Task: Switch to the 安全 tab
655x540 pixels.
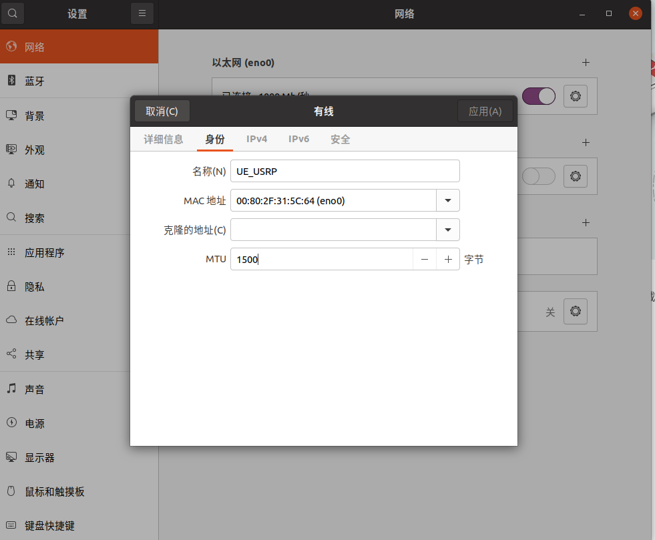Action: tap(341, 139)
